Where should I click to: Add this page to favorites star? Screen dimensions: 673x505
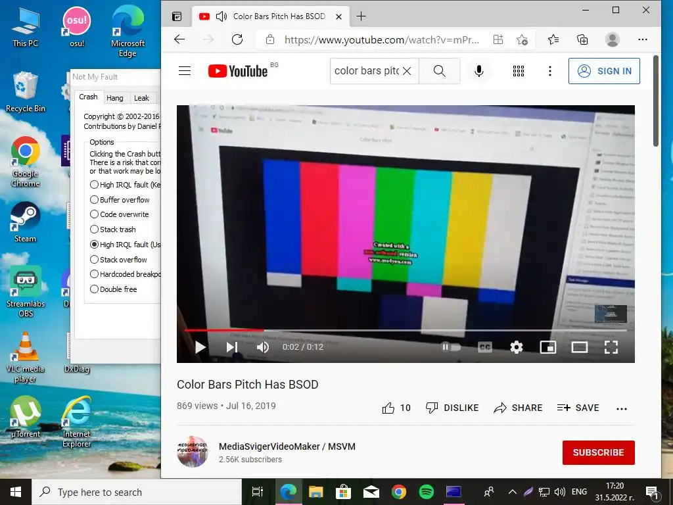[x=522, y=40]
